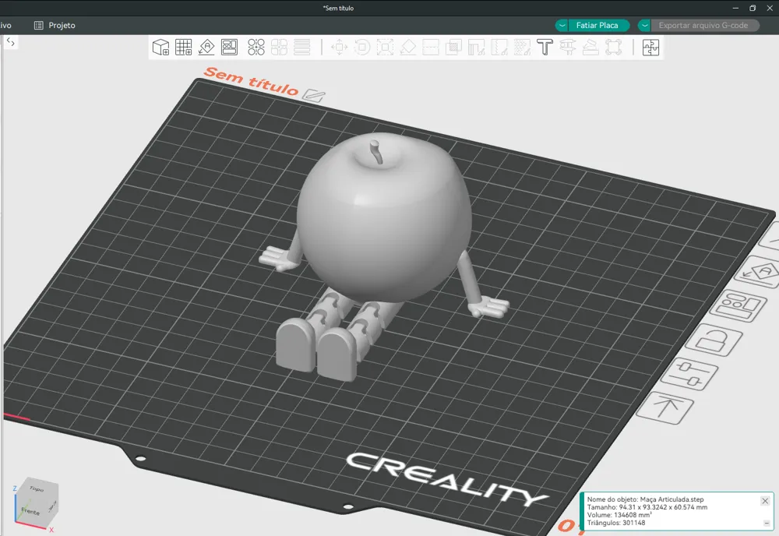Lock the current plate
Image resolution: width=779 pixels, height=536 pixels.
pyautogui.click(x=714, y=340)
